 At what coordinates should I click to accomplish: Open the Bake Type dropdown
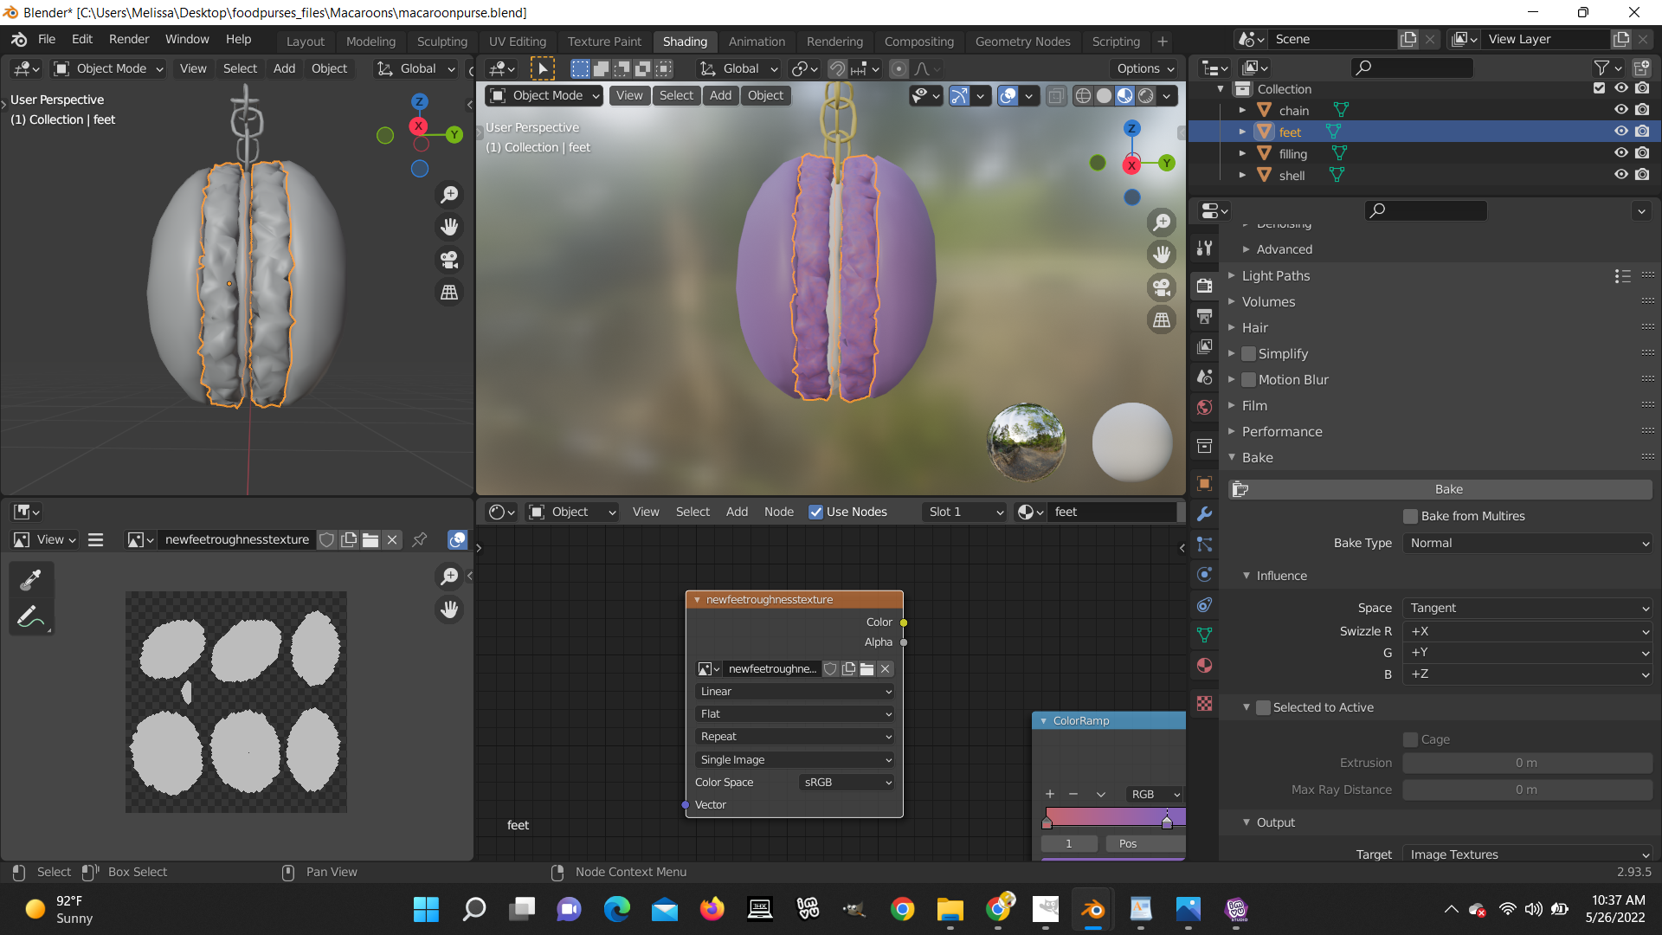coord(1528,543)
